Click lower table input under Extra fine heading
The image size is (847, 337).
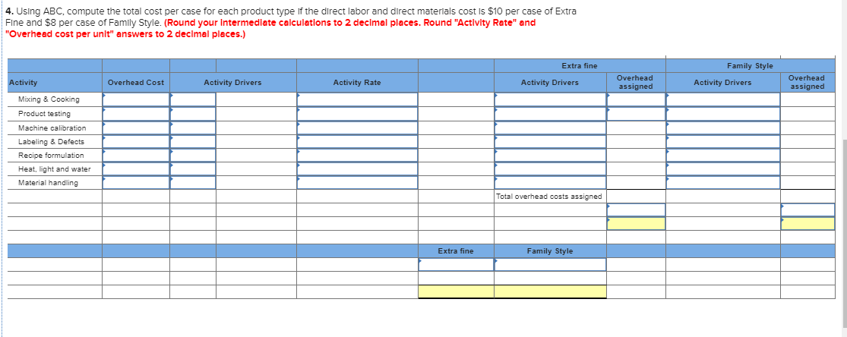(x=456, y=265)
